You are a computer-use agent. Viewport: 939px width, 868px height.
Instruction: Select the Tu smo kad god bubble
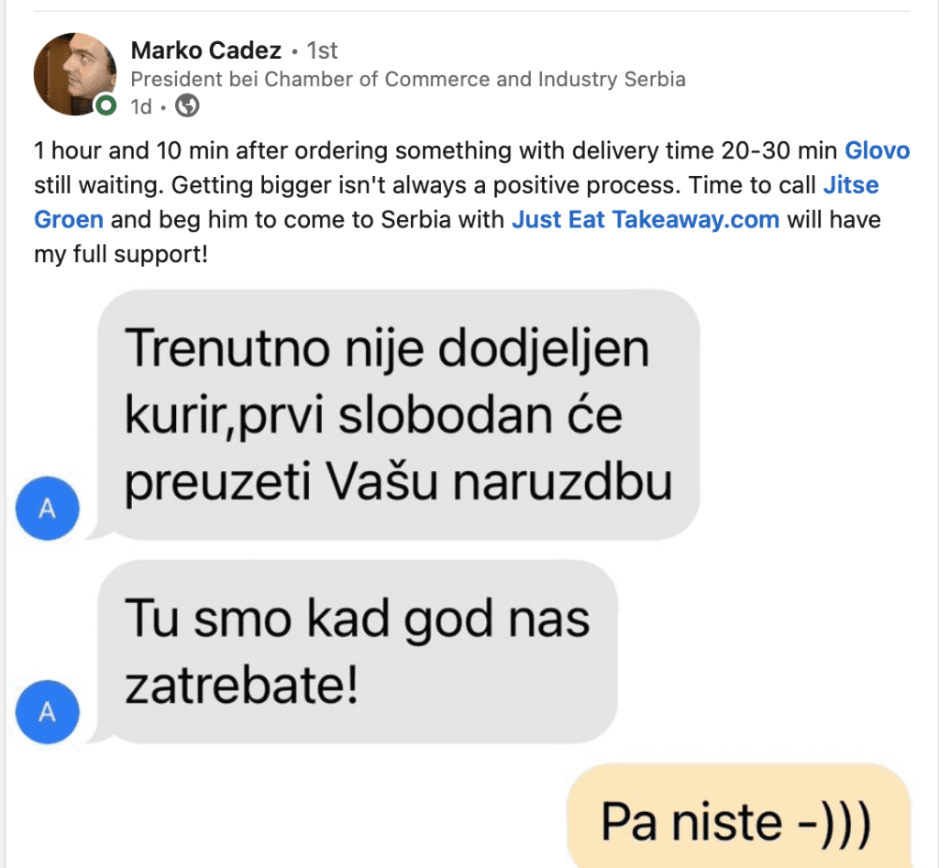[358, 652]
